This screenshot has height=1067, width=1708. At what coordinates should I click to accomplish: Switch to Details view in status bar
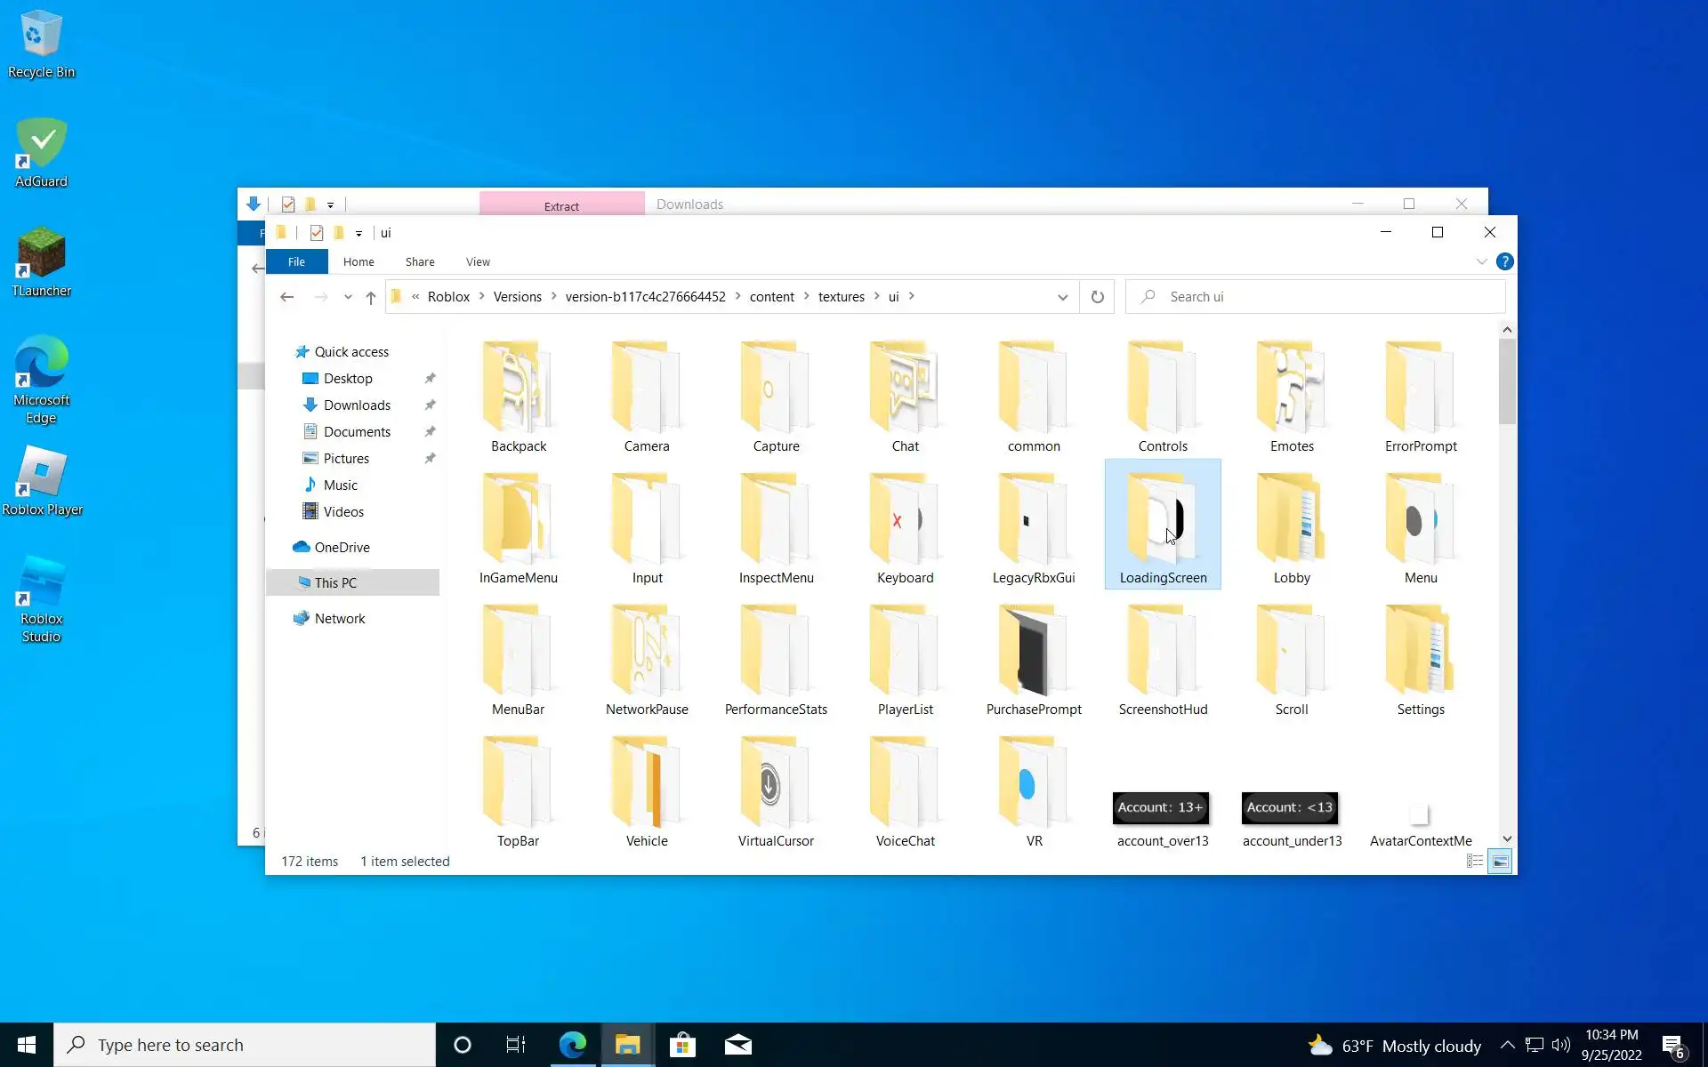click(1474, 861)
